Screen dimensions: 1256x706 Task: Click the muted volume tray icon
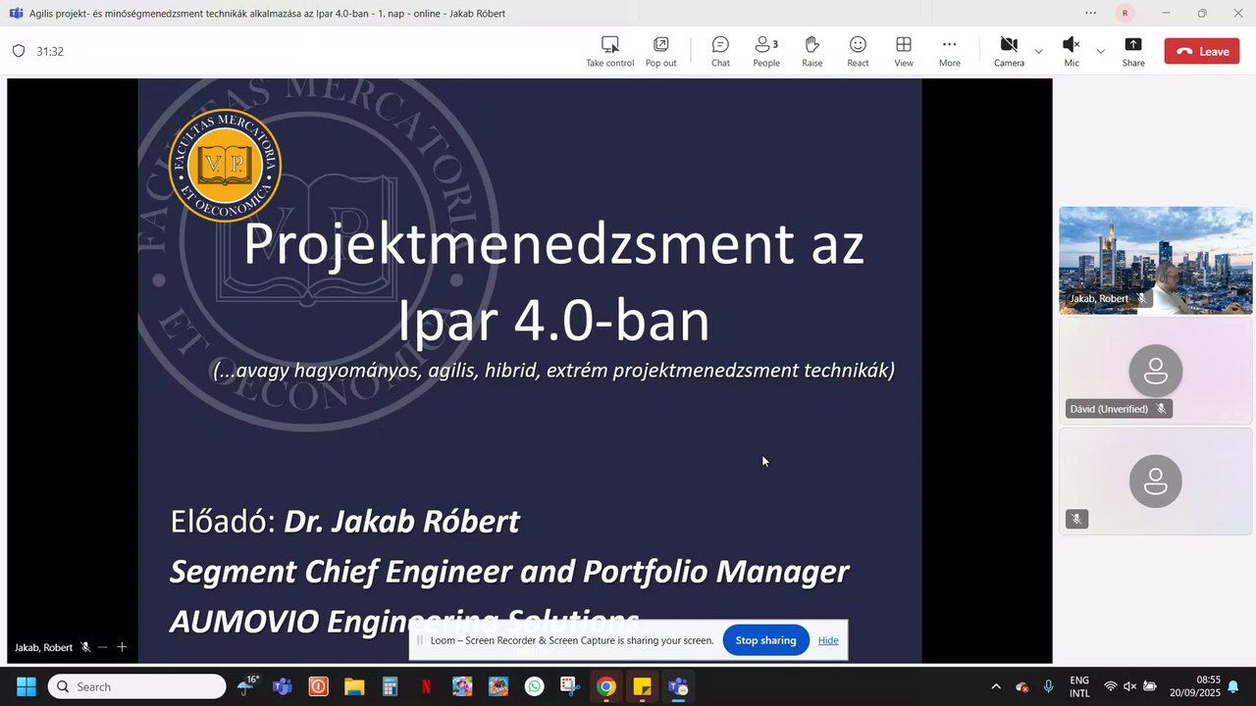pyautogui.click(x=1130, y=686)
